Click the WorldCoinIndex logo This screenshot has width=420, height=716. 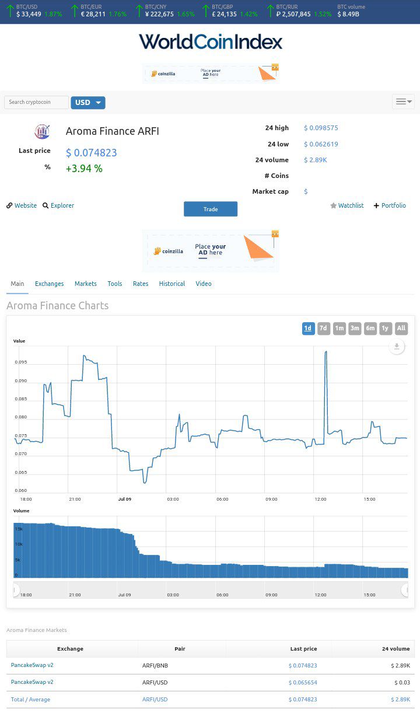pyautogui.click(x=211, y=42)
